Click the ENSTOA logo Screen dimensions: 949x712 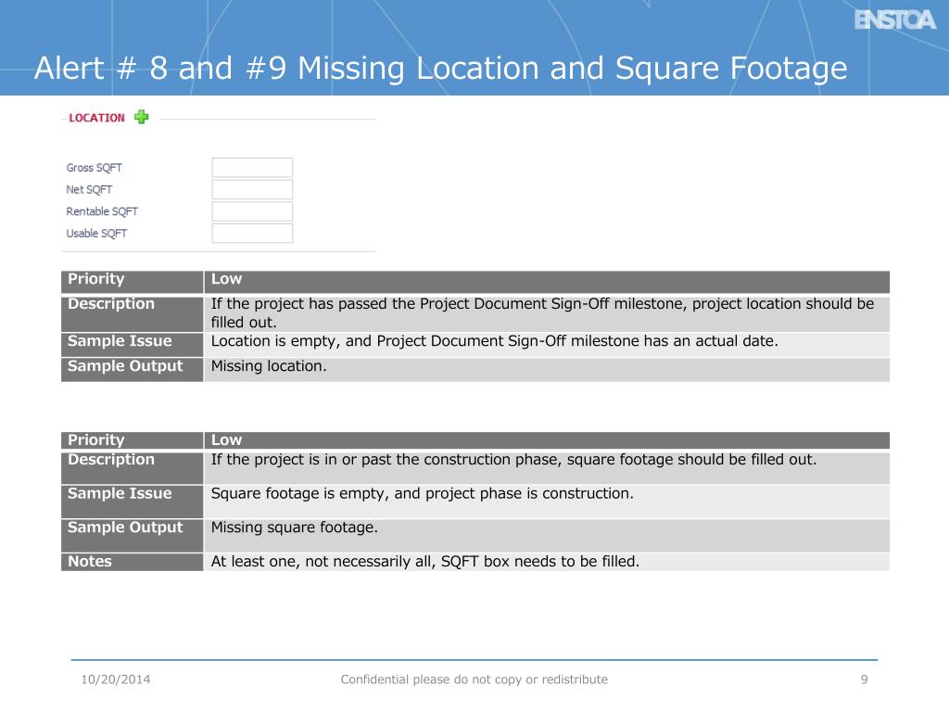[x=895, y=20]
